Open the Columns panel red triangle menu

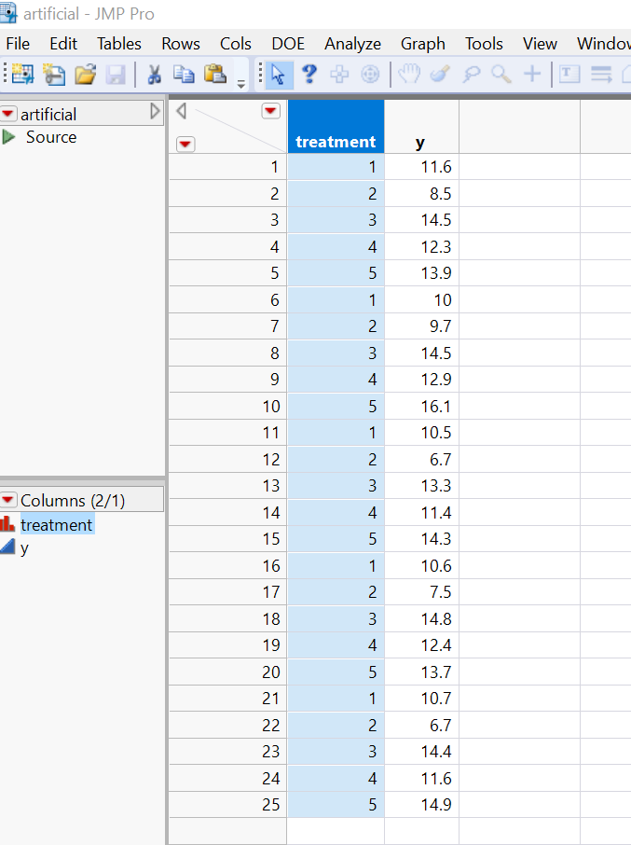click(x=8, y=500)
